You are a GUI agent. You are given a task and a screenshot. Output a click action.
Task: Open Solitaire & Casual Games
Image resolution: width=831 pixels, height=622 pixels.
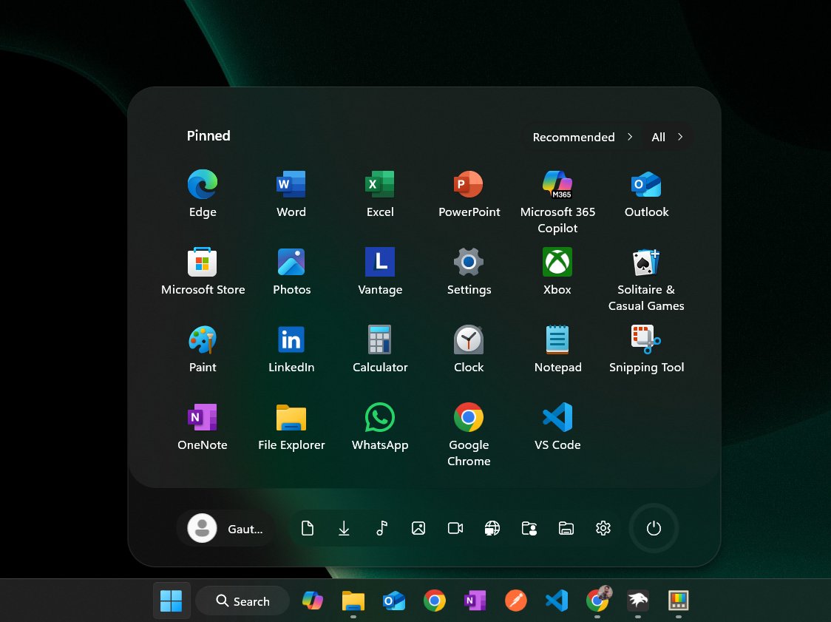[x=646, y=271]
